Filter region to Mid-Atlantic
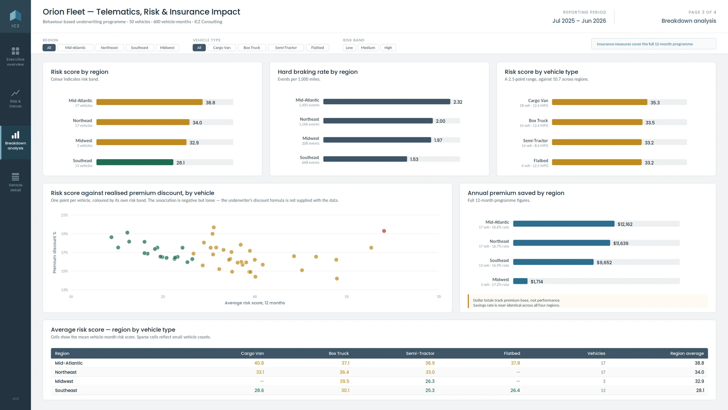The image size is (728, 410). click(75, 48)
